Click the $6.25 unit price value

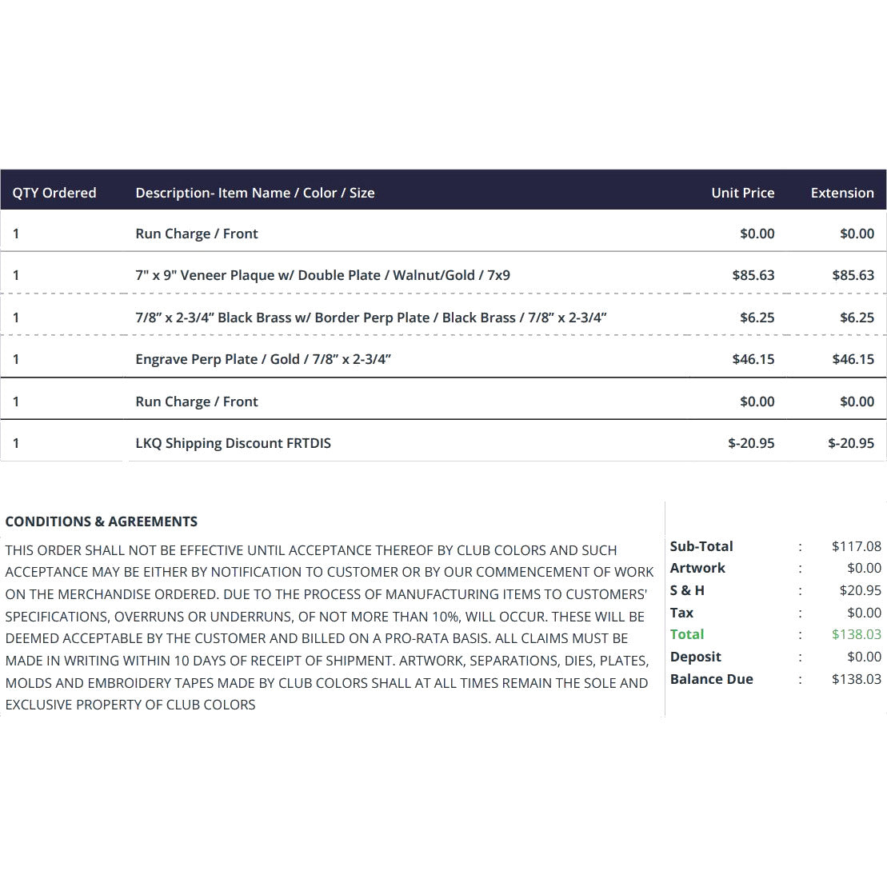pos(757,318)
